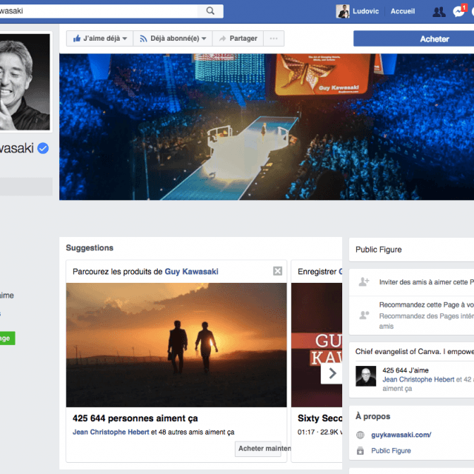
Task: Open the Public Figure category link in À propos
Action: click(x=391, y=451)
